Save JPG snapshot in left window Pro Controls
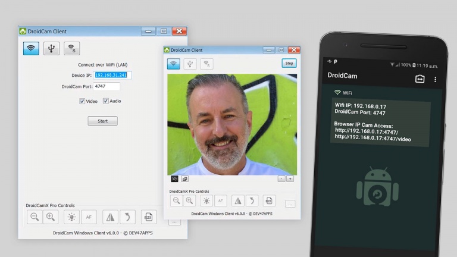The height and width of the screenshot is (257, 457). coord(148,217)
